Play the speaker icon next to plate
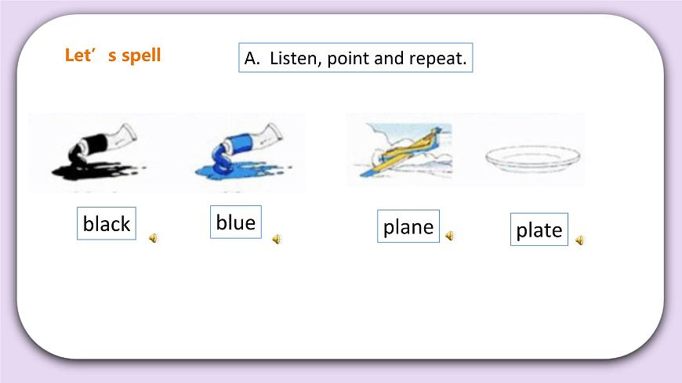Image resolution: width=682 pixels, height=383 pixels. (x=580, y=240)
